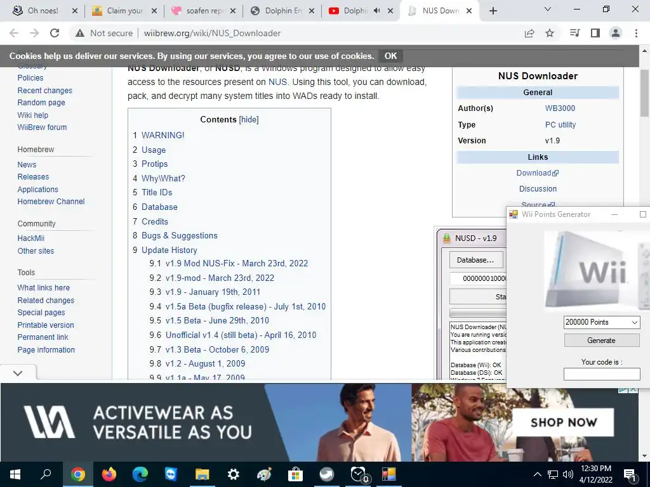Click Generate in Wii Points Generator
Image resolution: width=650 pixels, height=487 pixels.
click(x=602, y=341)
